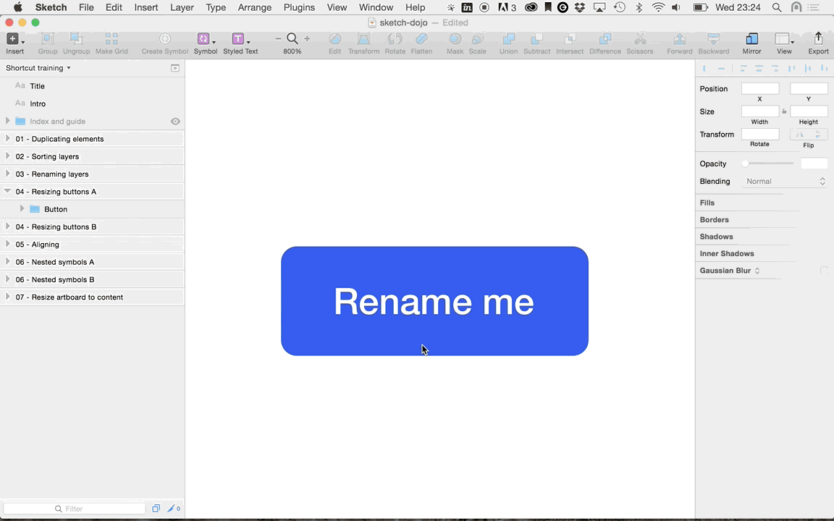This screenshot has height=521, width=834.
Task: Toggle the size proportions lock icon
Action: [784, 111]
